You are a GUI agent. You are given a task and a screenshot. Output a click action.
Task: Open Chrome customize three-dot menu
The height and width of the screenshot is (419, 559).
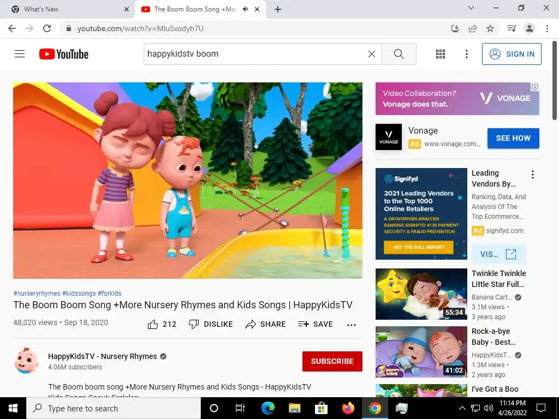pos(547,28)
